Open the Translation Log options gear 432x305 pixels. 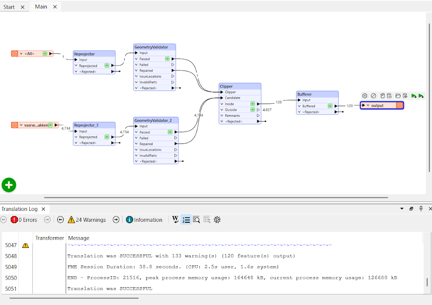tap(217, 220)
